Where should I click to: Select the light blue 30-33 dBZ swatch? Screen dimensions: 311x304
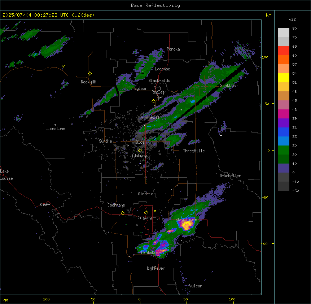[x=284, y=141]
